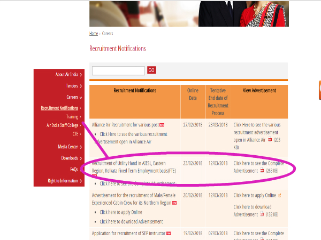The image size is (321, 240).
Task: Select the Online Date column header
Action: [x=193, y=94]
